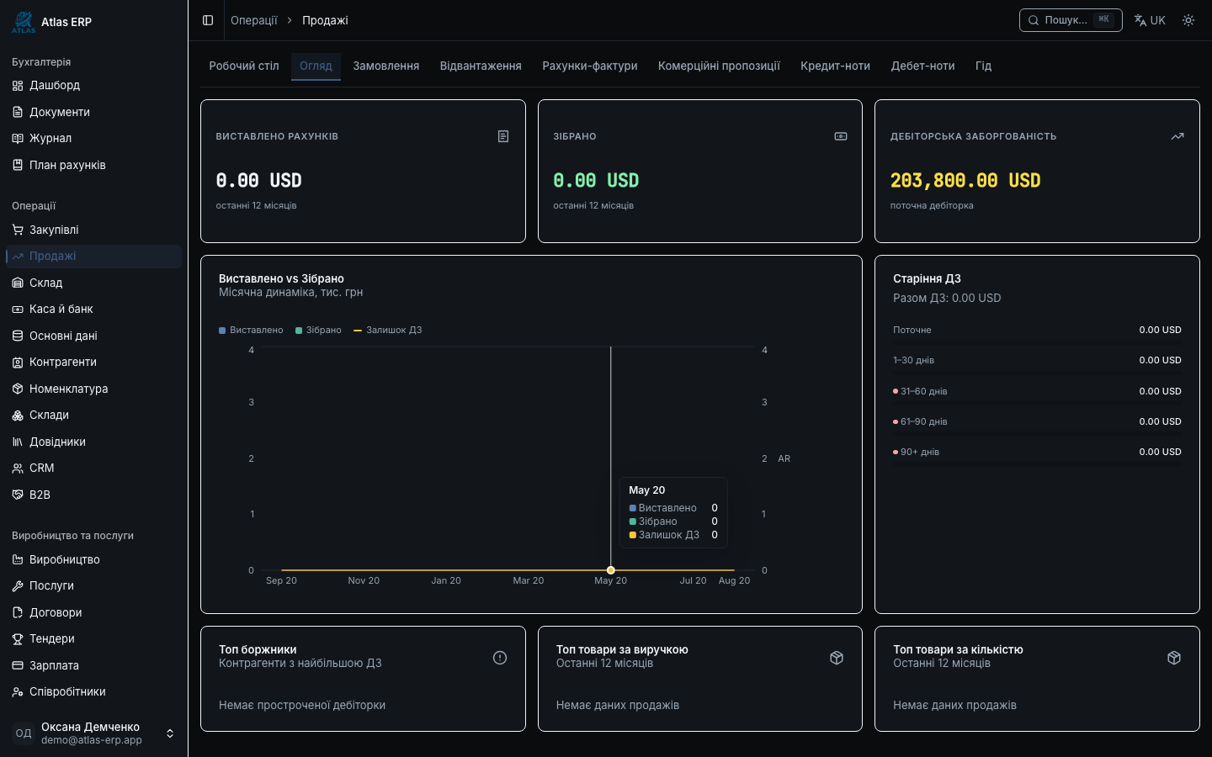Click the Залишок ДЗ legend color marker
The height and width of the screenshot is (757, 1212).
pos(358,331)
